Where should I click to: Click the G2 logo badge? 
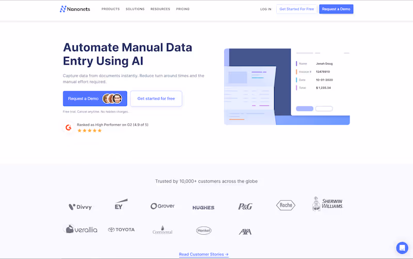tap(69, 127)
